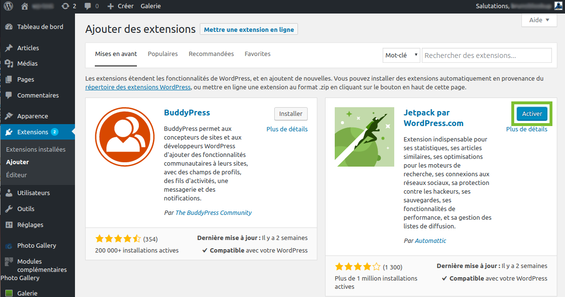
Task: Open the home site icon in admin bar
Action: click(25, 6)
